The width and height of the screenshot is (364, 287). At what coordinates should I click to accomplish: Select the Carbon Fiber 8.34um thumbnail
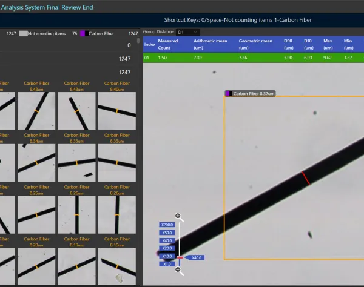coord(36,163)
